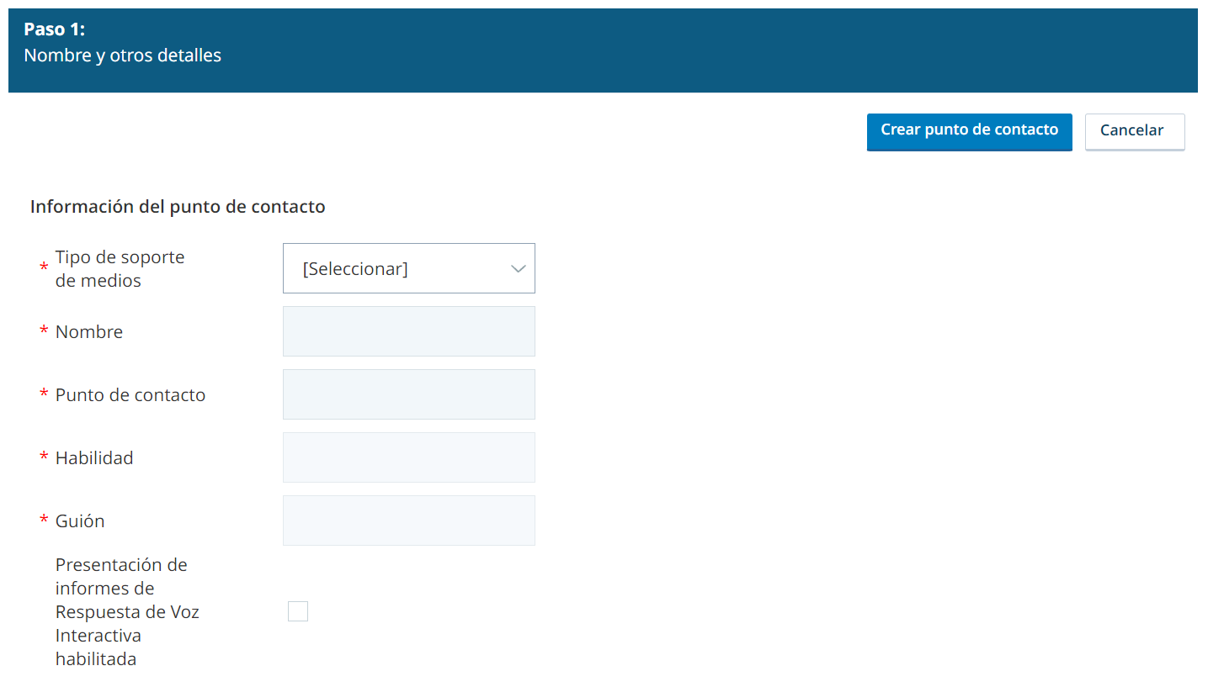Click the Crear punto de contacto button
The image size is (1208, 687).
tap(969, 132)
